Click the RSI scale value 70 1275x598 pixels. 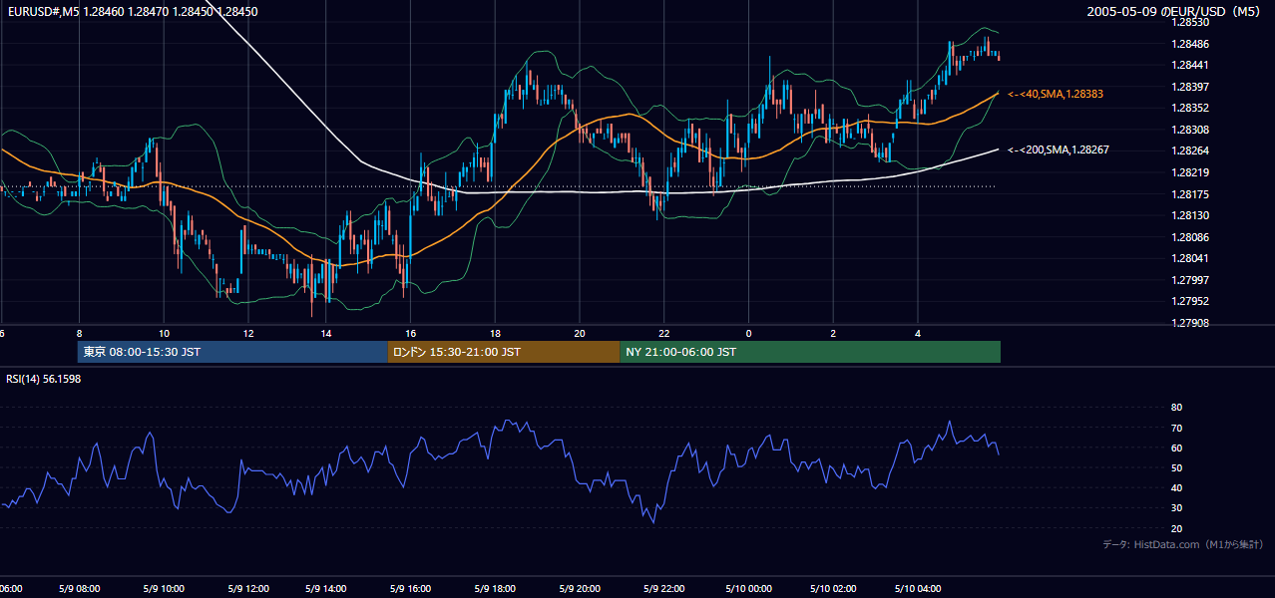[x=1176, y=429]
